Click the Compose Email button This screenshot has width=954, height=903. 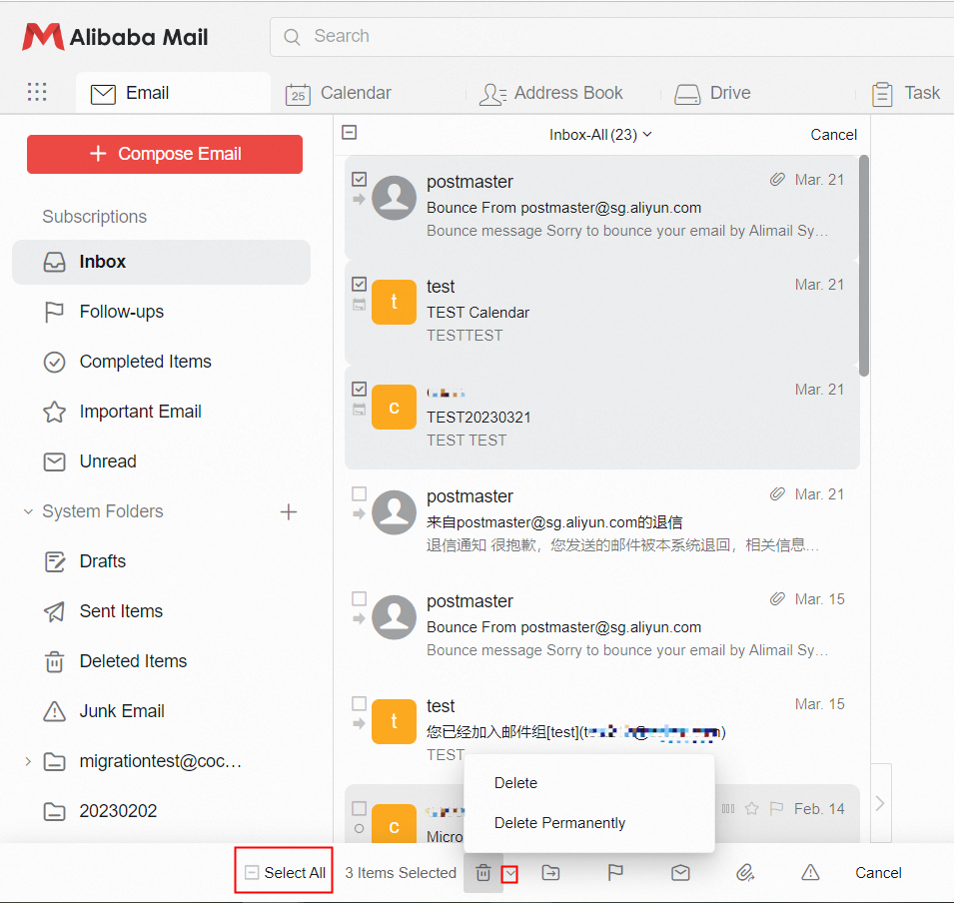[164, 154]
